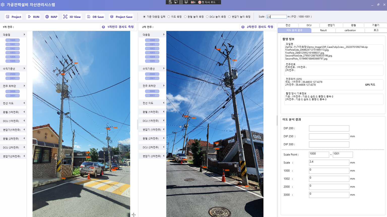387x217 pixels.
Task: Open the MAP globe icon
Action: click(47, 17)
